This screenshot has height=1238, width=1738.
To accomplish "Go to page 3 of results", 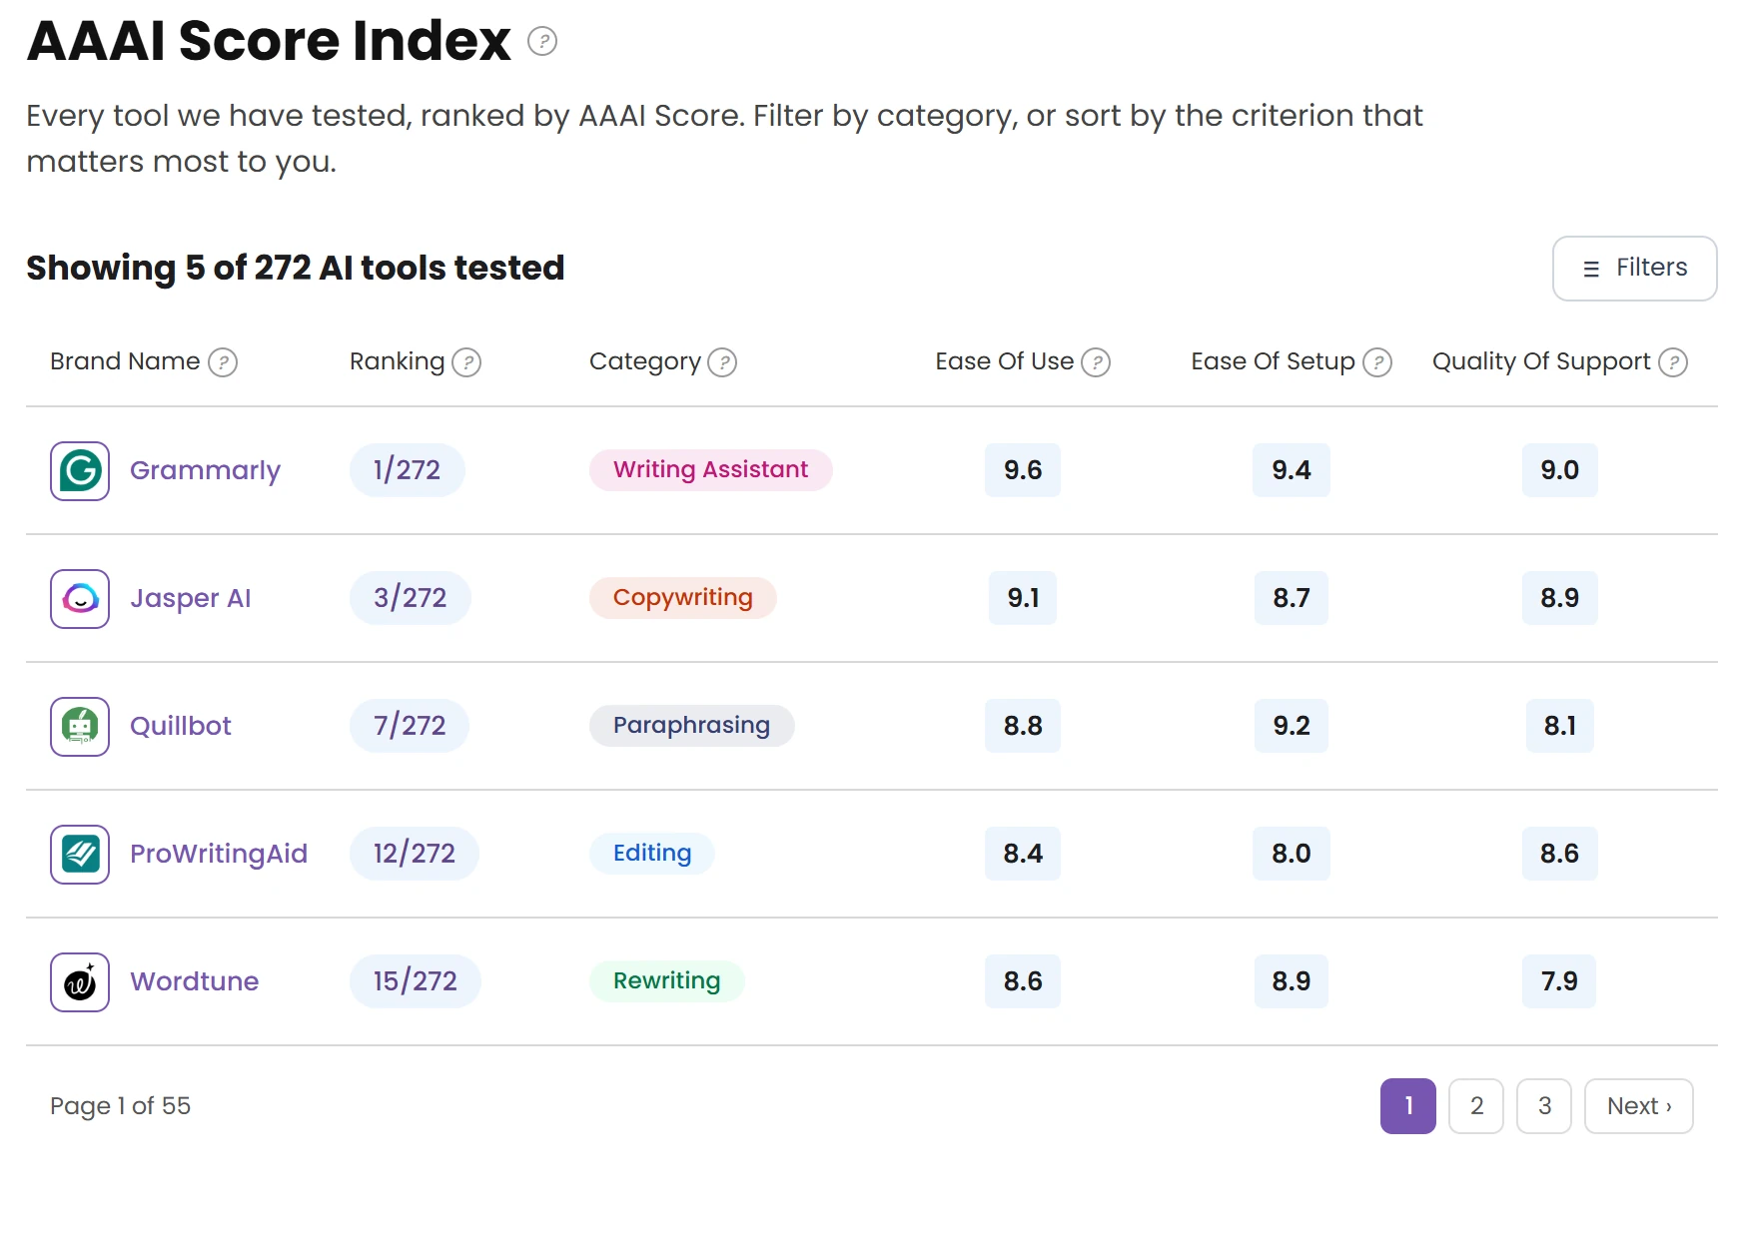I will 1544,1106.
